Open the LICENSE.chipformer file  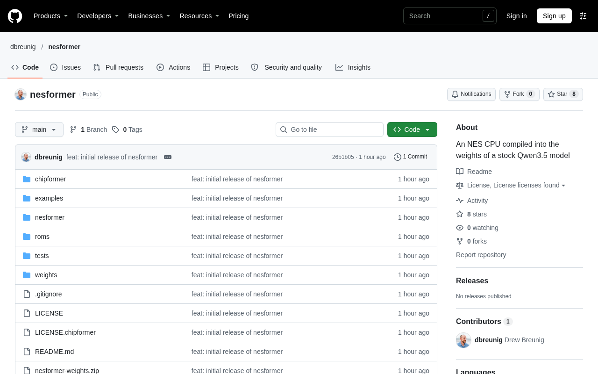pos(65,332)
